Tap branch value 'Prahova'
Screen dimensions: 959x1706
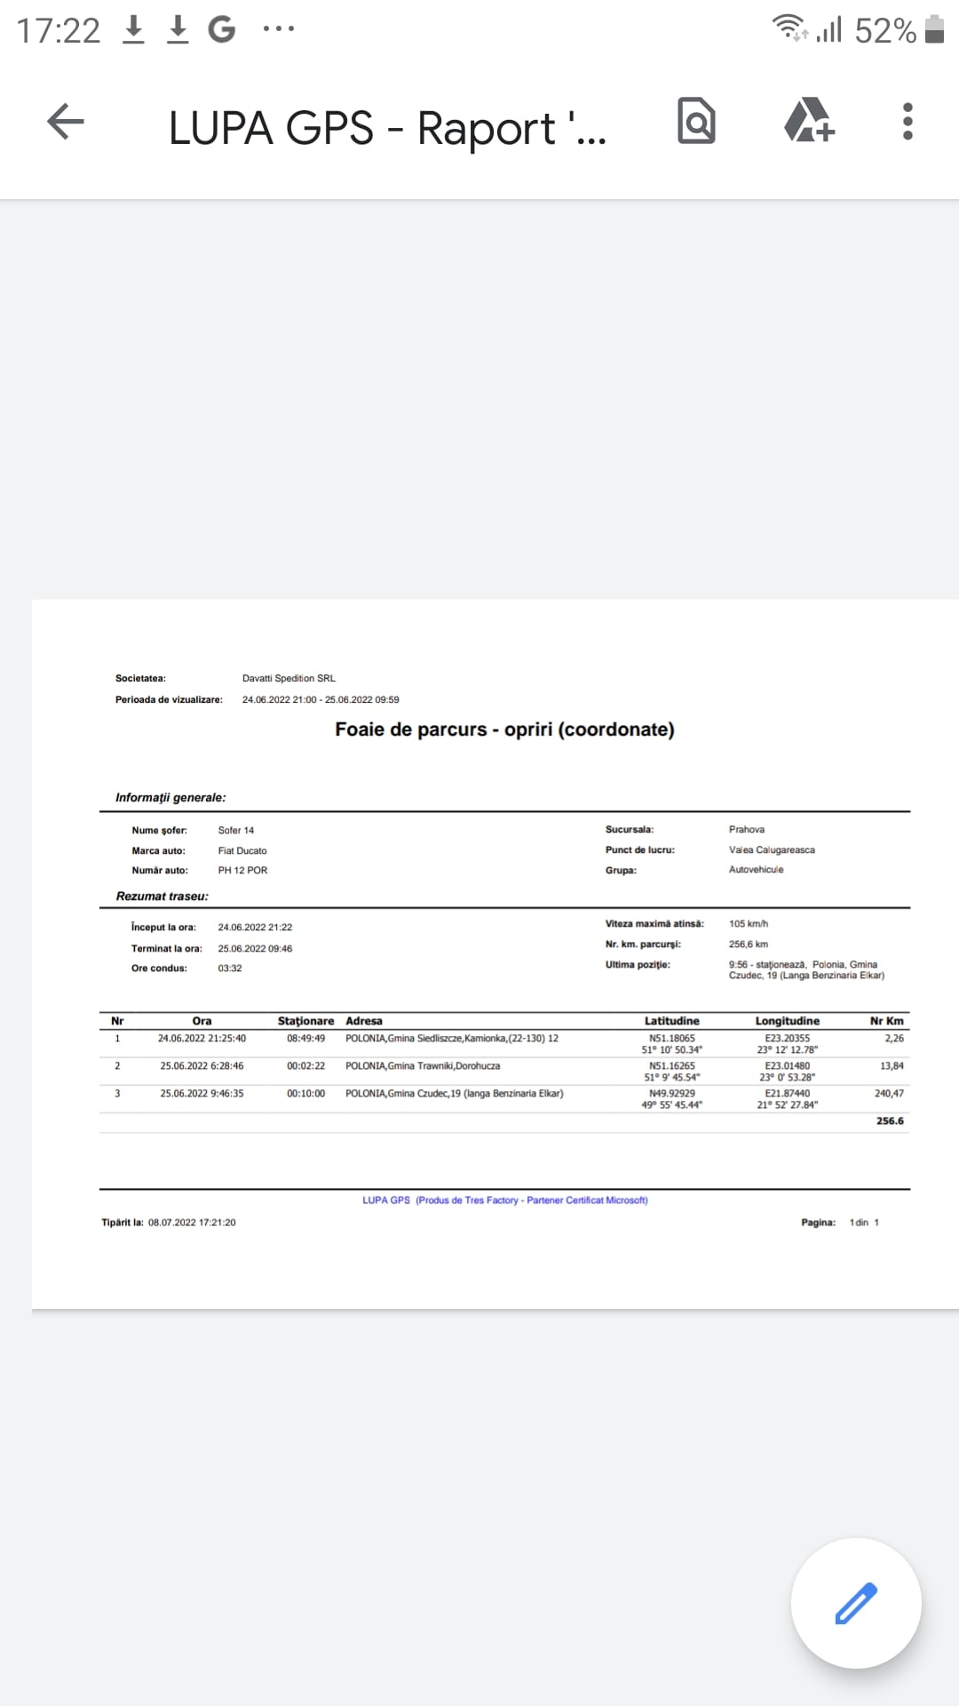(747, 829)
